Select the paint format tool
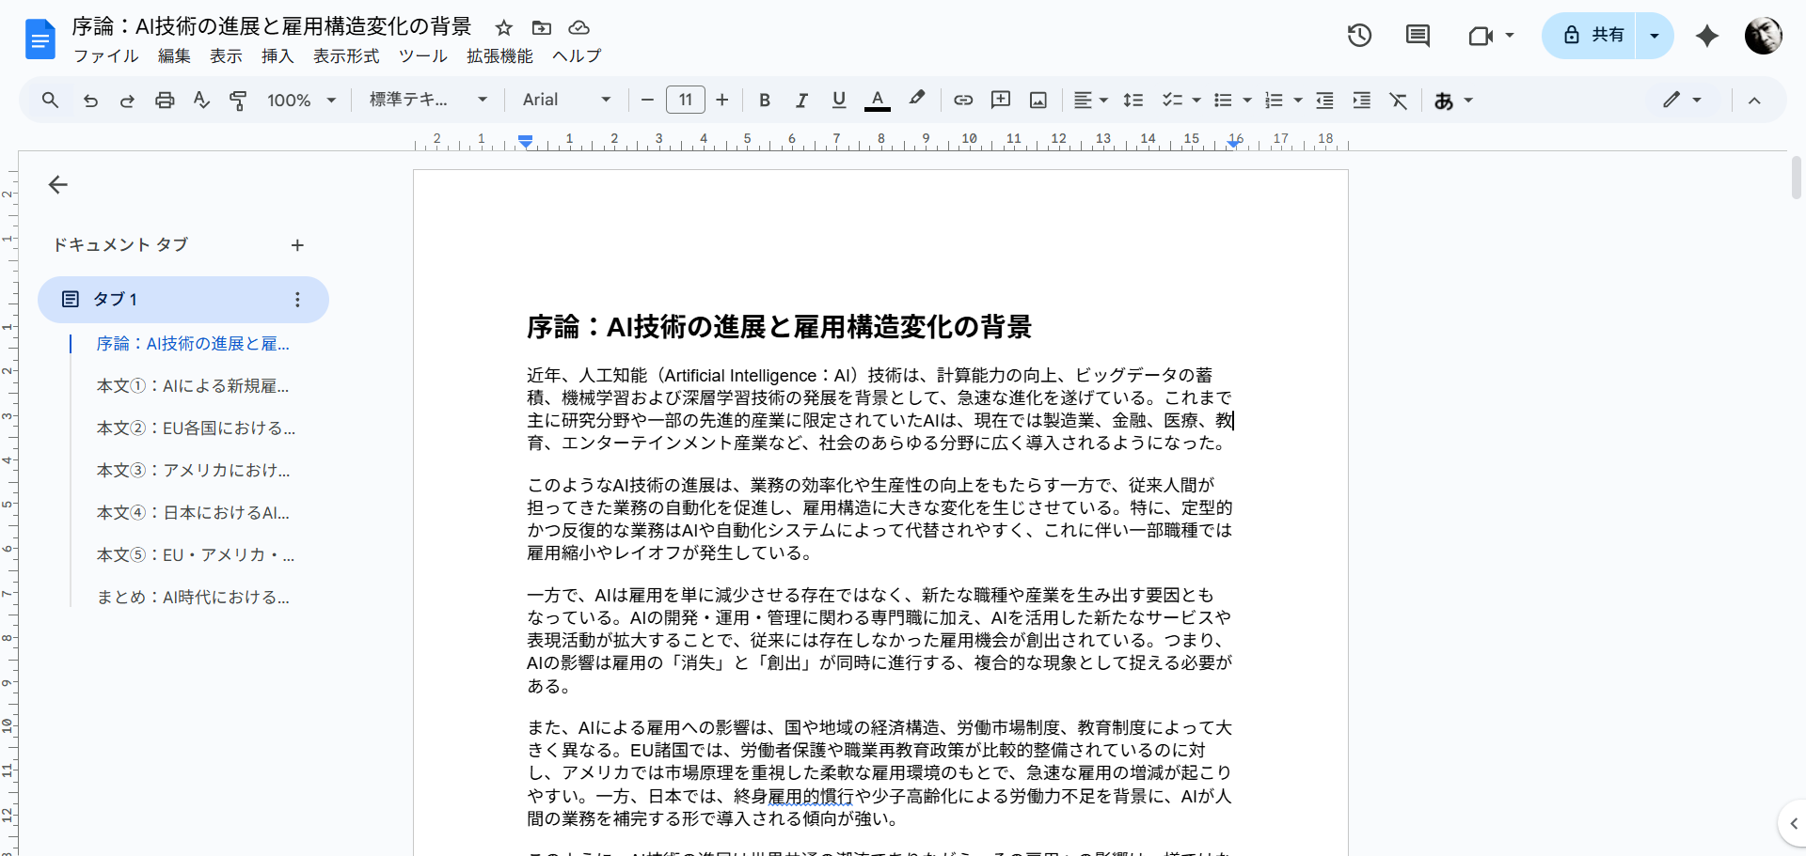 pos(238,100)
